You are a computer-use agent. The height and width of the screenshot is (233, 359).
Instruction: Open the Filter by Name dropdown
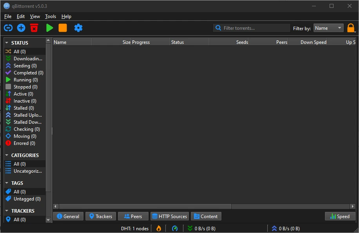[x=328, y=28]
